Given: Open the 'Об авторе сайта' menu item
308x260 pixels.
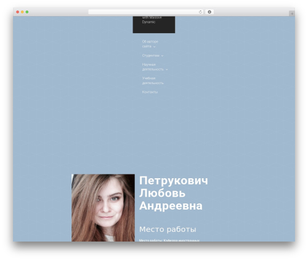Looking at the screenshot, I should click(150, 44).
